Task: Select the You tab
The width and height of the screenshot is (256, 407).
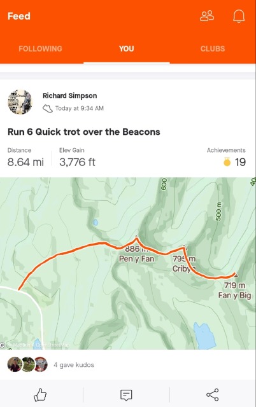Action: [x=127, y=49]
